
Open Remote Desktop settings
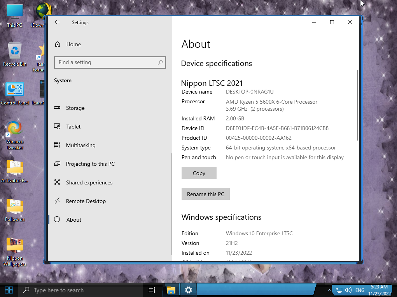[86, 201]
